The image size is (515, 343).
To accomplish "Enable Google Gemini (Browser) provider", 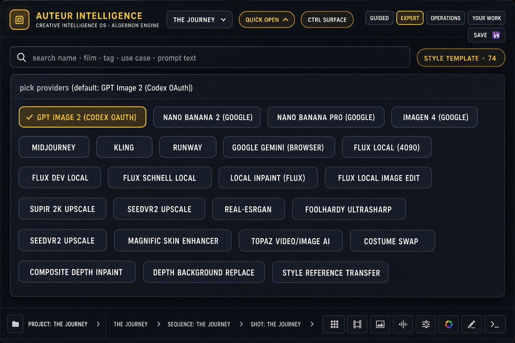I will point(279,147).
